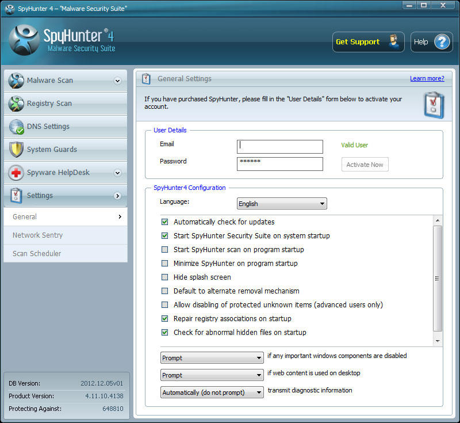Image resolution: width=460 pixels, height=423 pixels.
Task: Select the General settings submenu item
Action: (66, 216)
